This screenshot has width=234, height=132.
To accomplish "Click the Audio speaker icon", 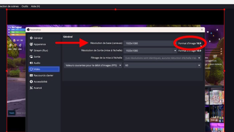I will point(31,63).
